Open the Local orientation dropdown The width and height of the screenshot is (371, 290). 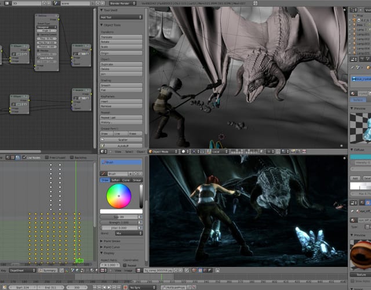click(220, 151)
